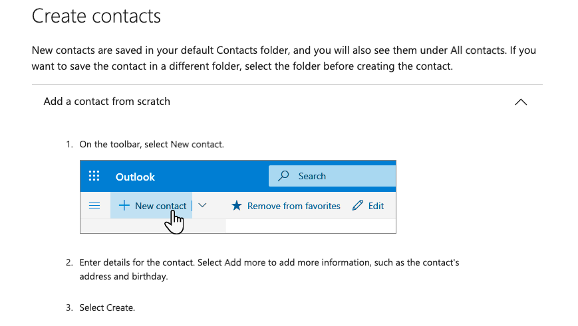Click the 'Create contacts' page heading
The height and width of the screenshot is (326, 578).
pos(96,16)
